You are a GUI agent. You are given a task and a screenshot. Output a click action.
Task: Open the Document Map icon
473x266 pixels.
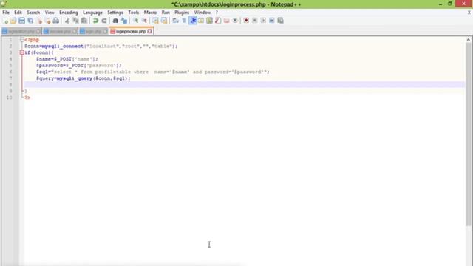point(209,21)
